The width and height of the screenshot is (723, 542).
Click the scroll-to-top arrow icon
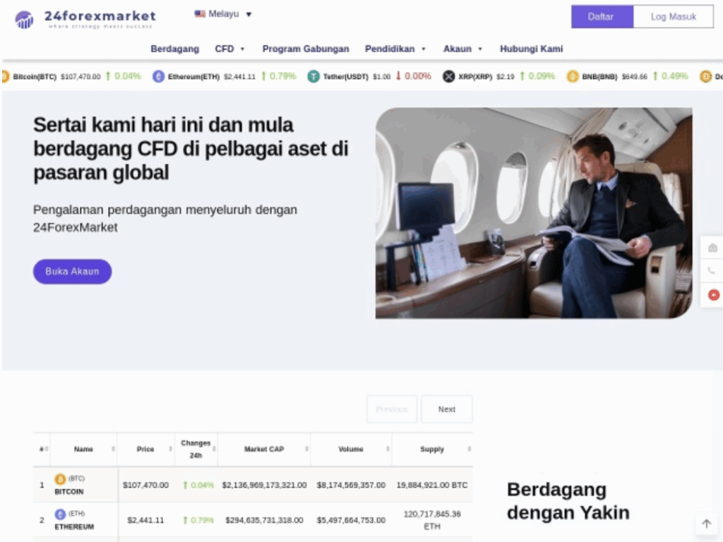(706, 524)
